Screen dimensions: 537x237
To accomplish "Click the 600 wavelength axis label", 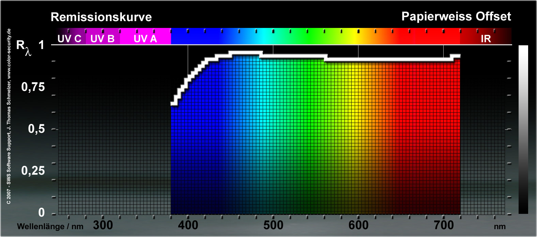I will (x=358, y=225).
